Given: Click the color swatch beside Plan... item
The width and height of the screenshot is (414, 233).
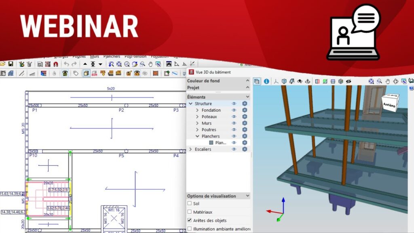Looking at the screenshot, I should pyautogui.click(x=211, y=143).
